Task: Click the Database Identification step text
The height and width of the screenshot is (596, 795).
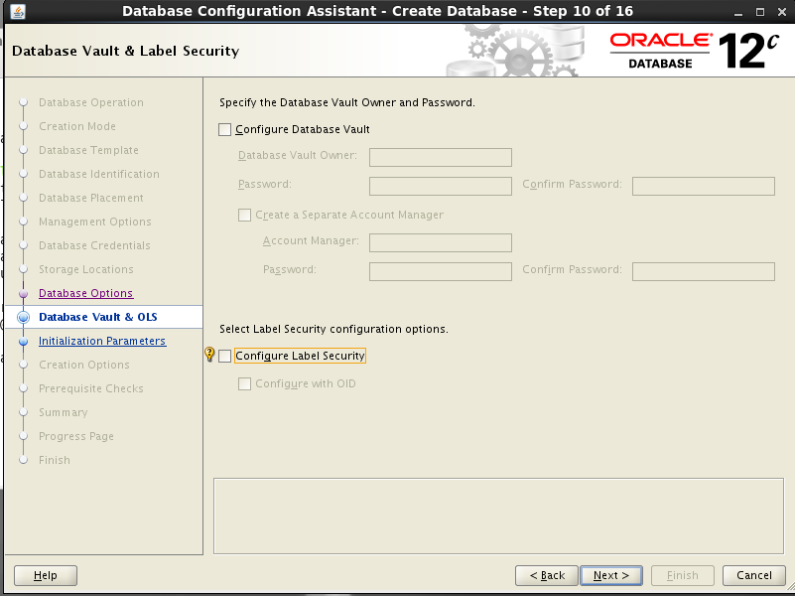Action: [x=99, y=174]
